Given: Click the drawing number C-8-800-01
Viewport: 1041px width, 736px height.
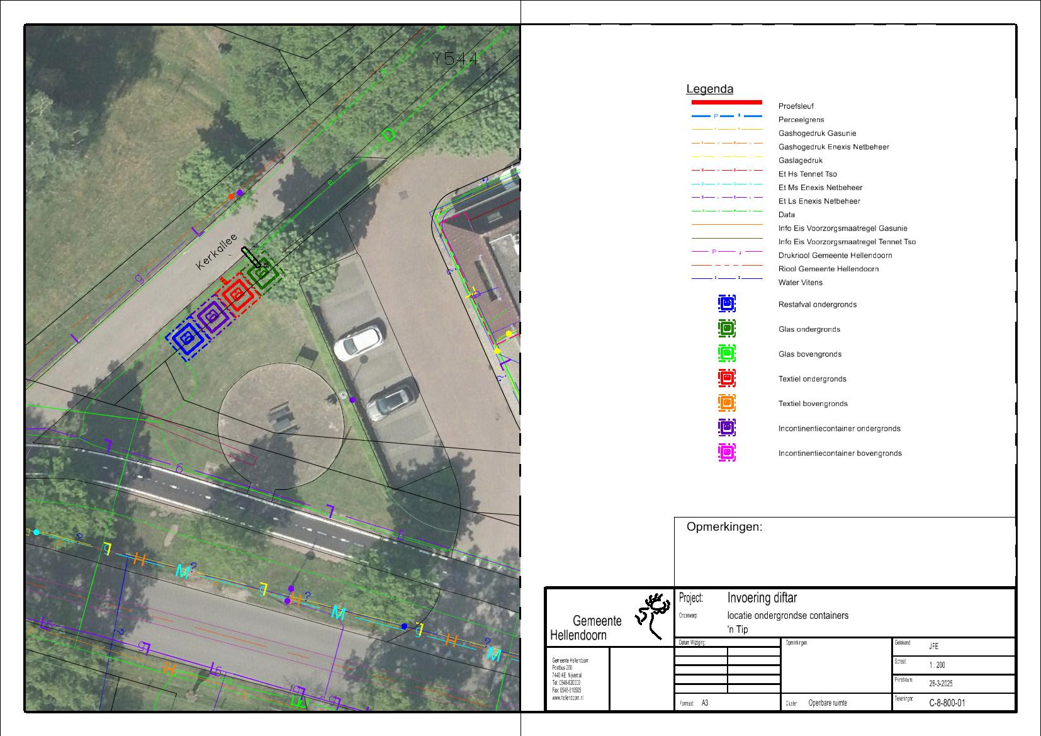Looking at the screenshot, I should [947, 703].
